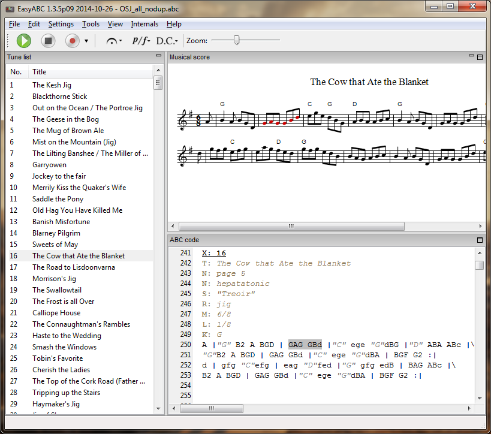Undock the ABC code panel
The height and width of the screenshot is (434, 491).
pyautogui.click(x=480, y=240)
